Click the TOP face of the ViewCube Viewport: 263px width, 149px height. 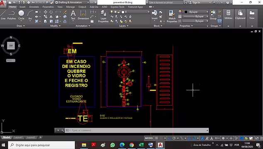click(11, 46)
